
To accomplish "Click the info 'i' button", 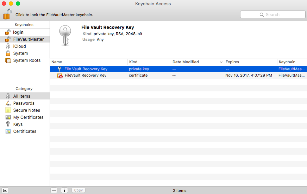I will [x=64, y=190].
